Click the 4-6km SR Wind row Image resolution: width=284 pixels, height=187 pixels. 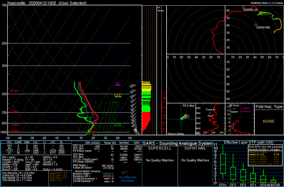pos(93,168)
